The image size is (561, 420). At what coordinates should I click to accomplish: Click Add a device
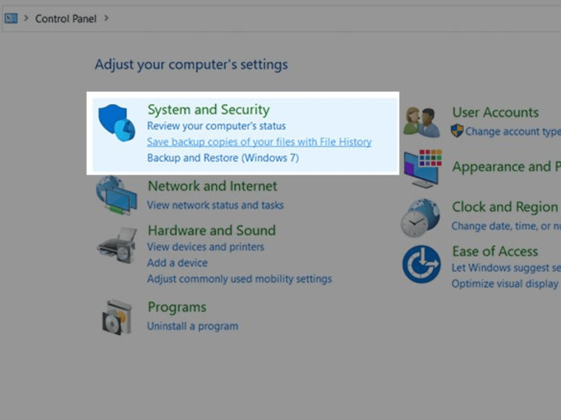click(x=177, y=262)
